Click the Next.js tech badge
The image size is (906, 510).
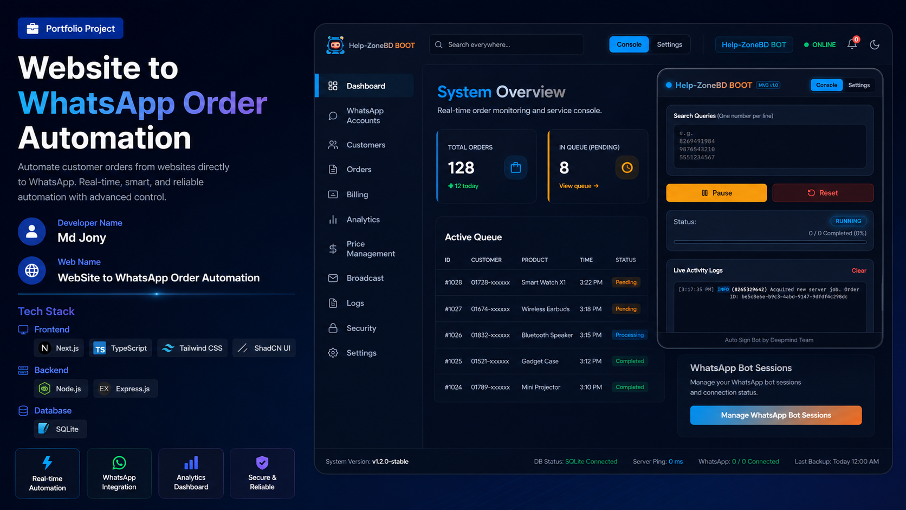(x=59, y=348)
